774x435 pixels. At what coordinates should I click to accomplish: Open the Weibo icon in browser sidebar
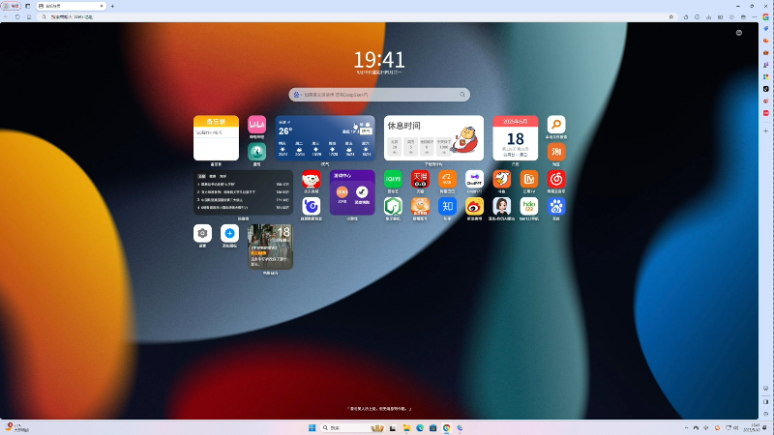[765, 101]
